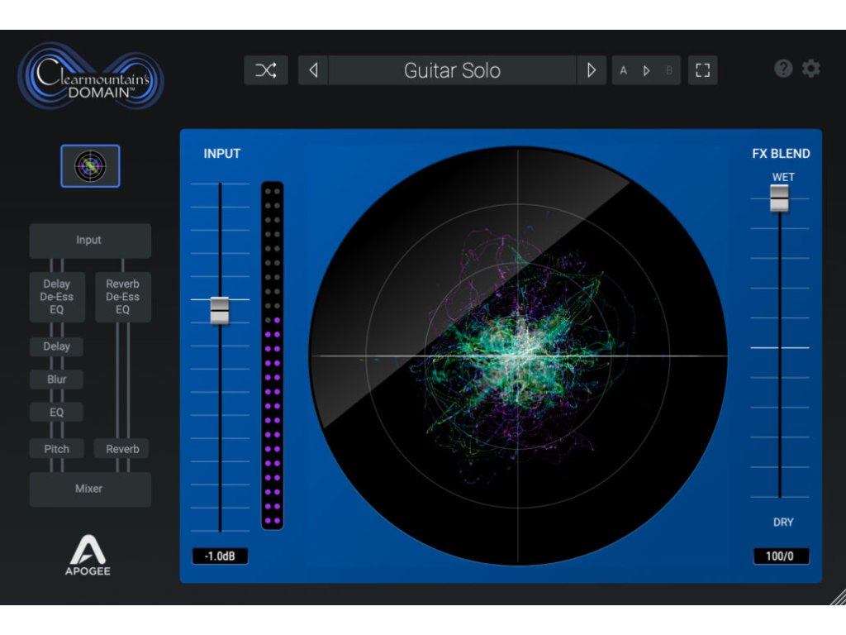Viewport: 846px width, 635px height.
Task: Toggle the fullscreen expand icon
Action: click(702, 70)
